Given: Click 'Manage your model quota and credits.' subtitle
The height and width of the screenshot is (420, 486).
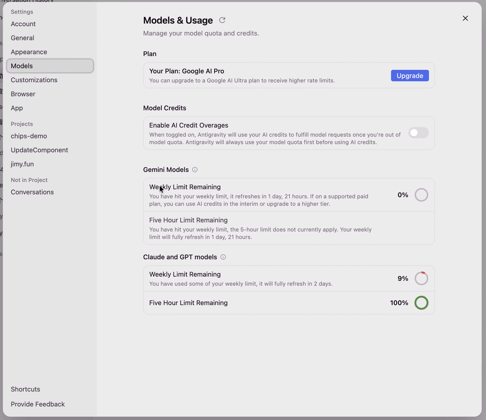Looking at the screenshot, I should pos(201,33).
